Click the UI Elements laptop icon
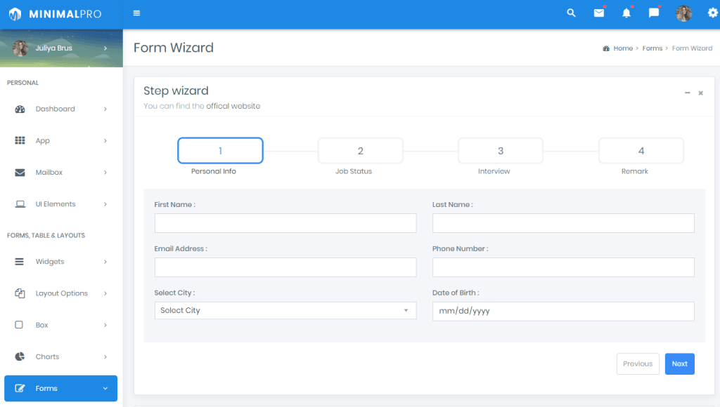Viewport: 720px width, 407px height. click(x=20, y=204)
